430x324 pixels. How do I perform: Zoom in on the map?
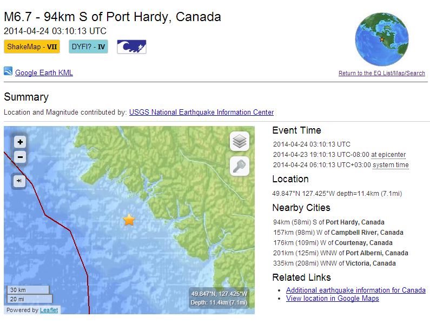[x=20, y=142]
